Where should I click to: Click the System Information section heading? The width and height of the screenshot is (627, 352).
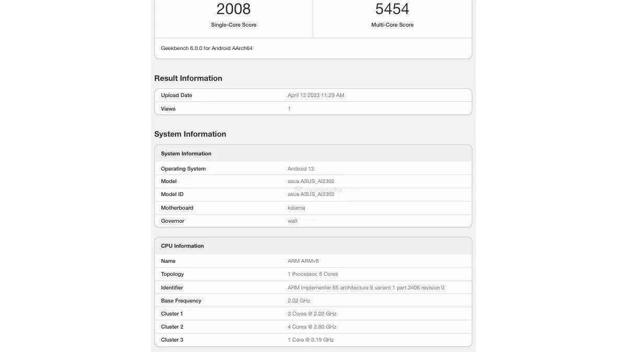click(x=190, y=133)
